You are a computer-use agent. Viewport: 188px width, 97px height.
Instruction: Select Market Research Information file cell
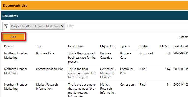[x=108, y=89]
